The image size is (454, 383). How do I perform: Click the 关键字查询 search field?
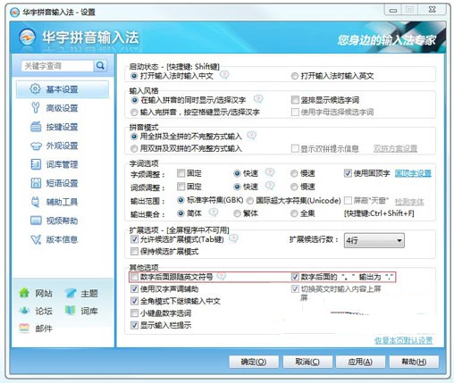point(57,66)
